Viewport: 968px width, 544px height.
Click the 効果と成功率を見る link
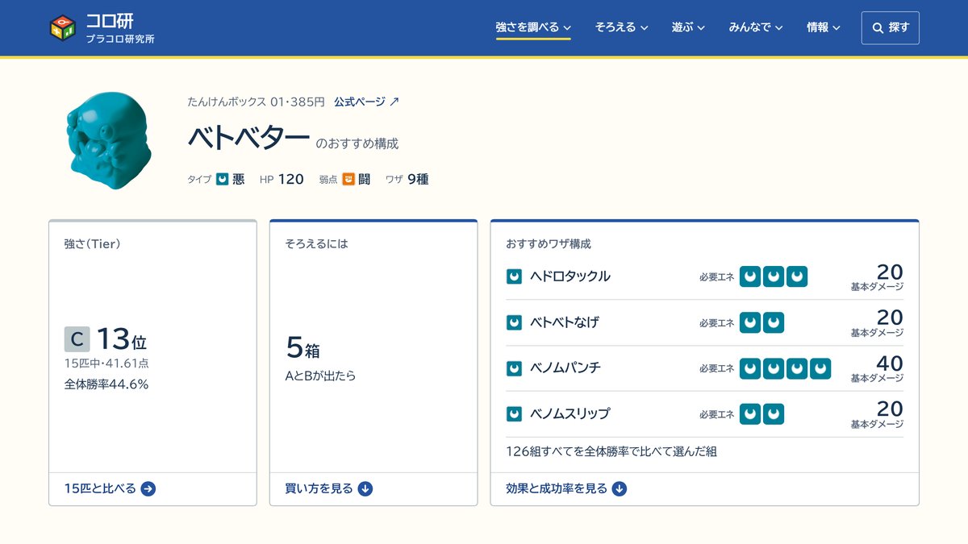(x=566, y=488)
